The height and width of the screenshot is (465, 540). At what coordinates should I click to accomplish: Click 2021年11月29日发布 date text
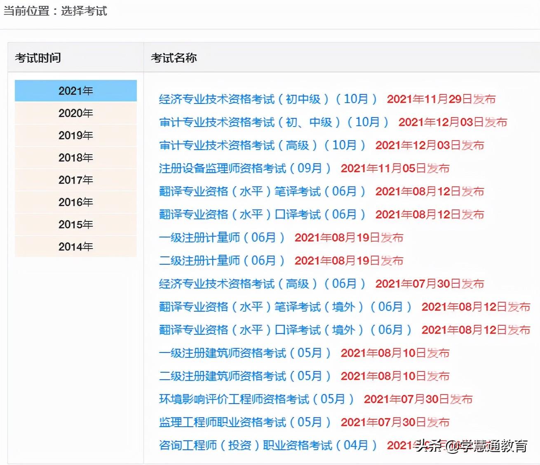[441, 99]
